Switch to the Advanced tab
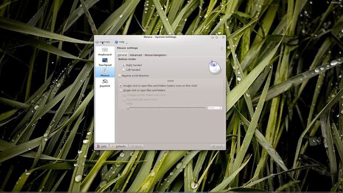This screenshot has height=193, width=343. coord(136,55)
